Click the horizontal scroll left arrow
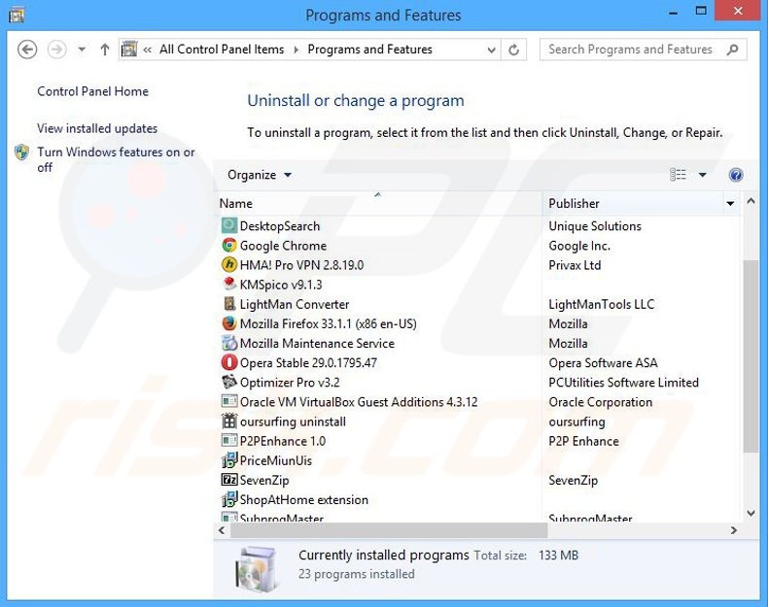768x607 pixels. 222,530
